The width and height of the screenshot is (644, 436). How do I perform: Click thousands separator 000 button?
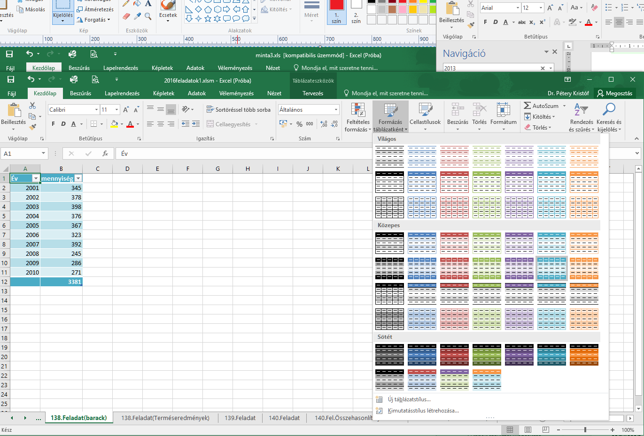310,124
